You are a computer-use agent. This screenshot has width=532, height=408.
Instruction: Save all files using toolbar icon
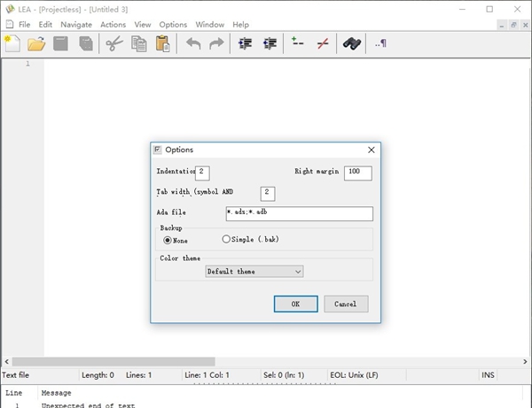click(86, 43)
